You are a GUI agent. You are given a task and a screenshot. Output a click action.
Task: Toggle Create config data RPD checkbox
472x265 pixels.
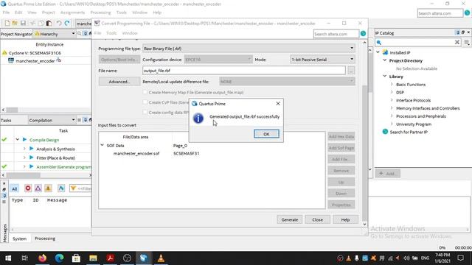(x=145, y=112)
